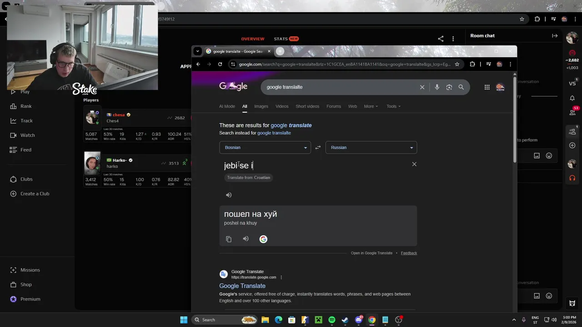The height and width of the screenshot is (327, 582).
Task: Search instead for google translalte
Action: [x=274, y=133]
